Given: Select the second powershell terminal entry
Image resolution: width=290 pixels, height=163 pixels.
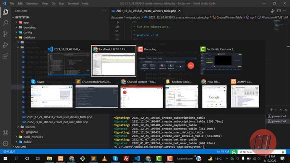Looking at the screenshot, I should [277, 121].
